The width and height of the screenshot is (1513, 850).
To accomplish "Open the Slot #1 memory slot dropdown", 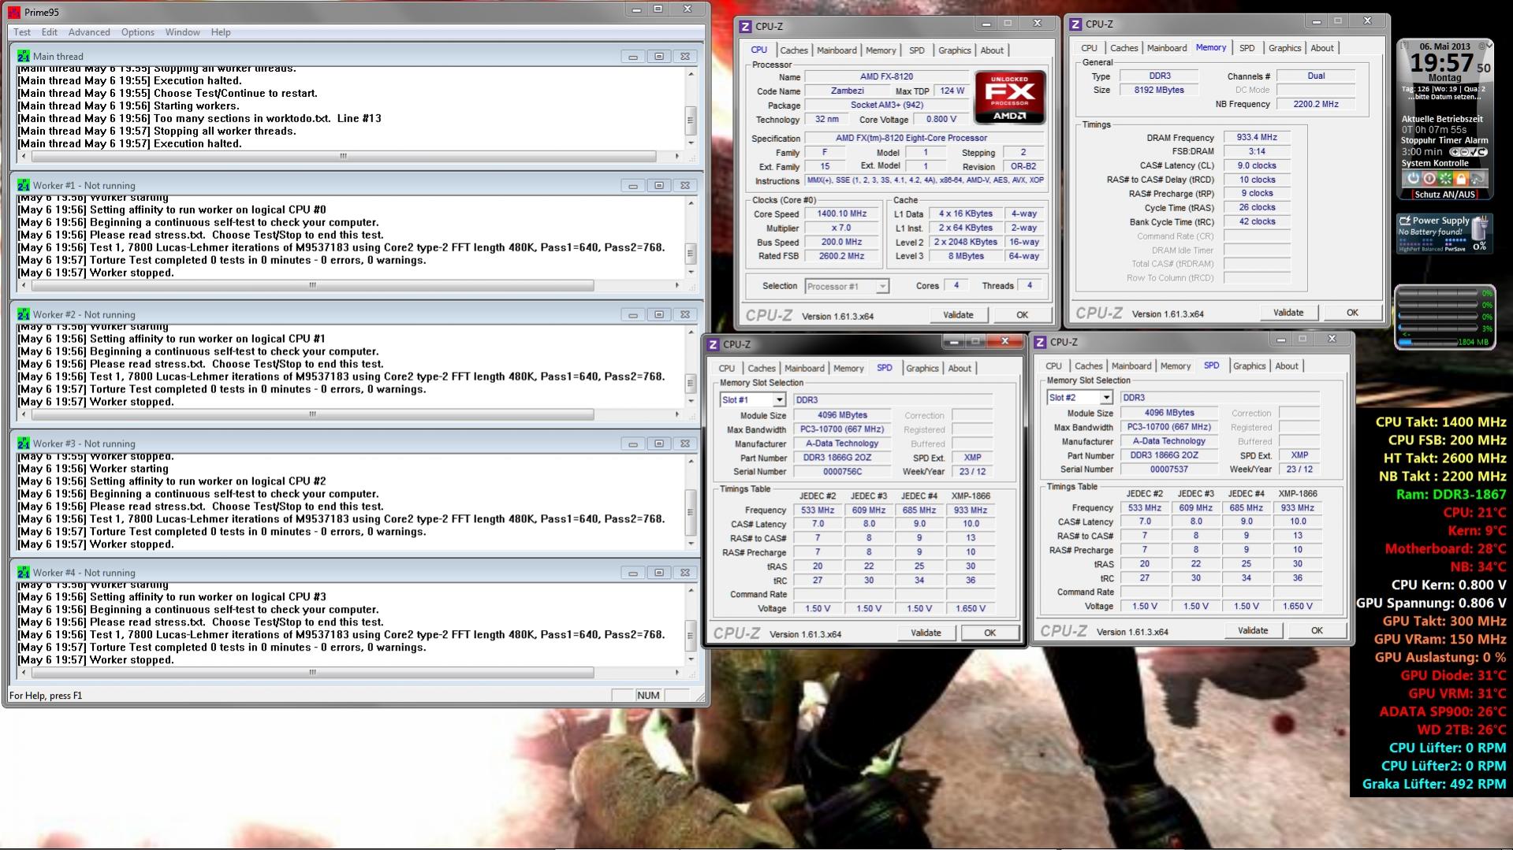I will pyautogui.click(x=778, y=400).
